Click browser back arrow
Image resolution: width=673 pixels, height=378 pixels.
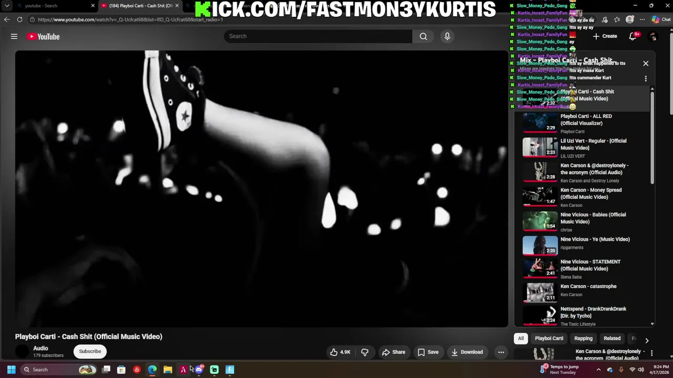click(x=6, y=19)
